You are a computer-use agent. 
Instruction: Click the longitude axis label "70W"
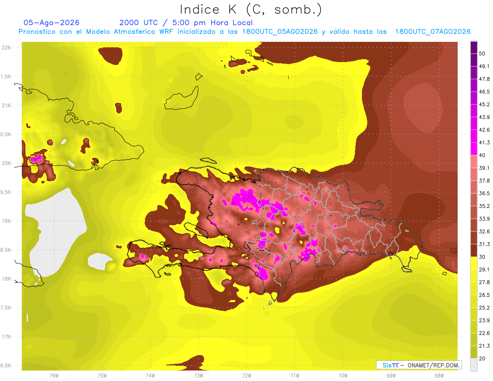click(x=343, y=375)
